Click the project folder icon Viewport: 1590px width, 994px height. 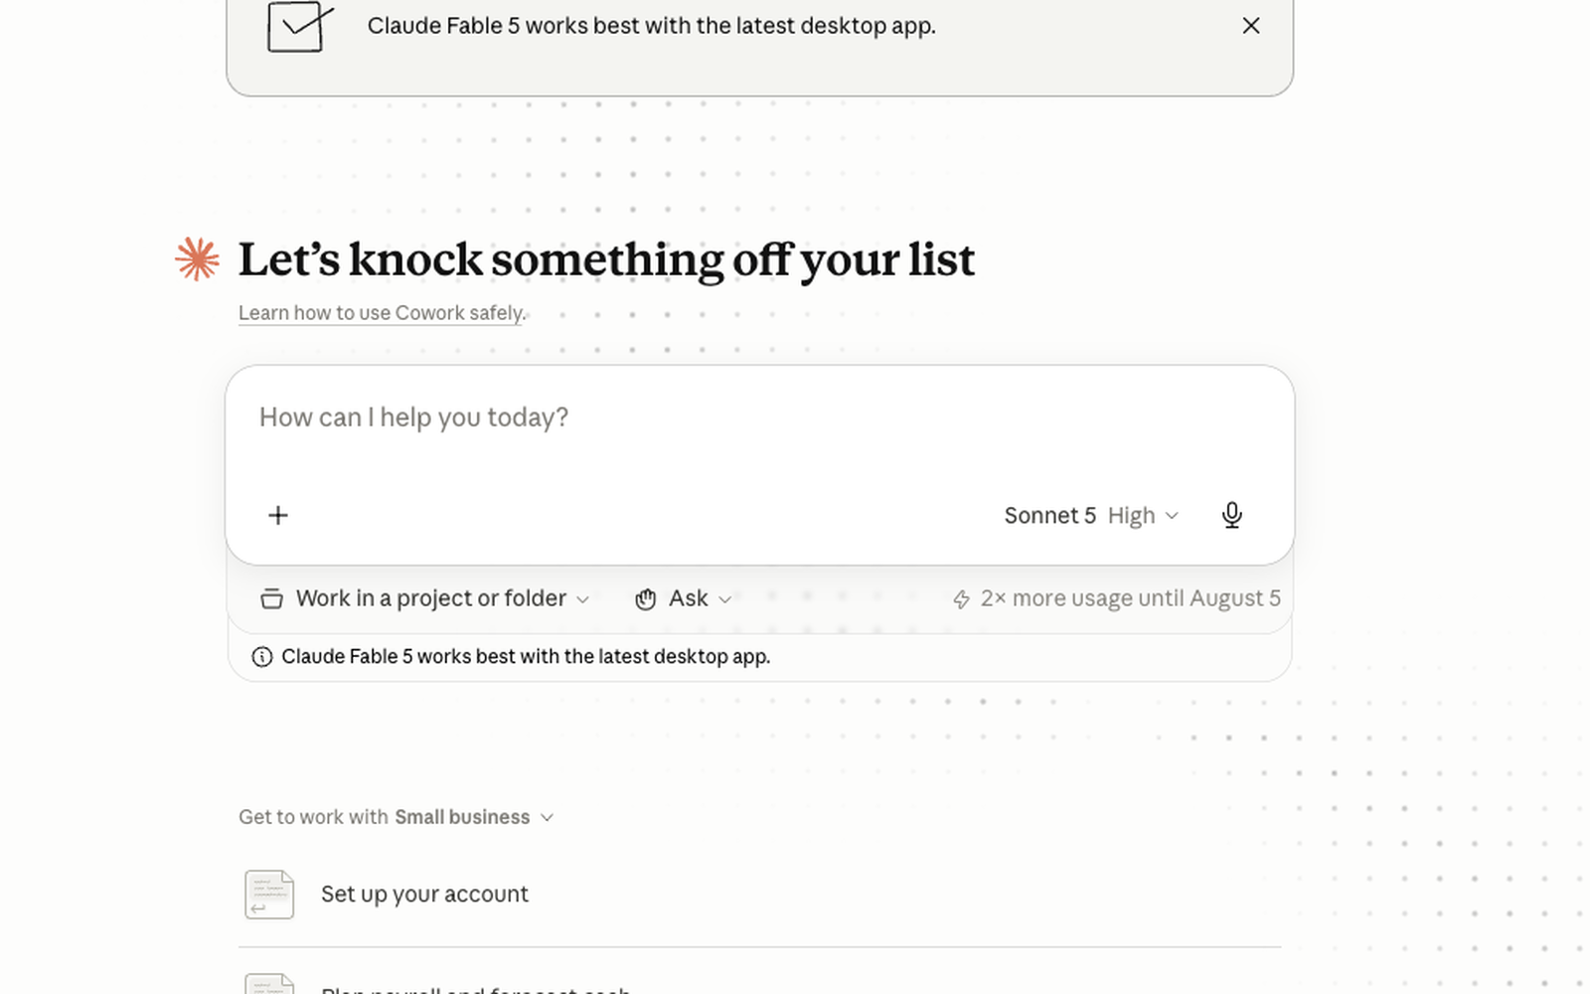[271, 598]
